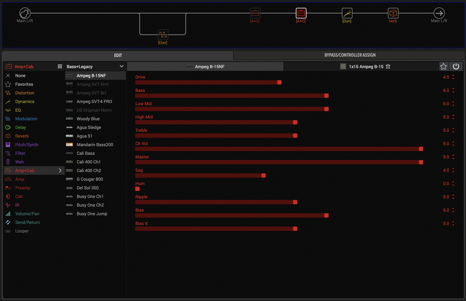Click the Hum slider handle
466x301 pixels.
[137, 189]
